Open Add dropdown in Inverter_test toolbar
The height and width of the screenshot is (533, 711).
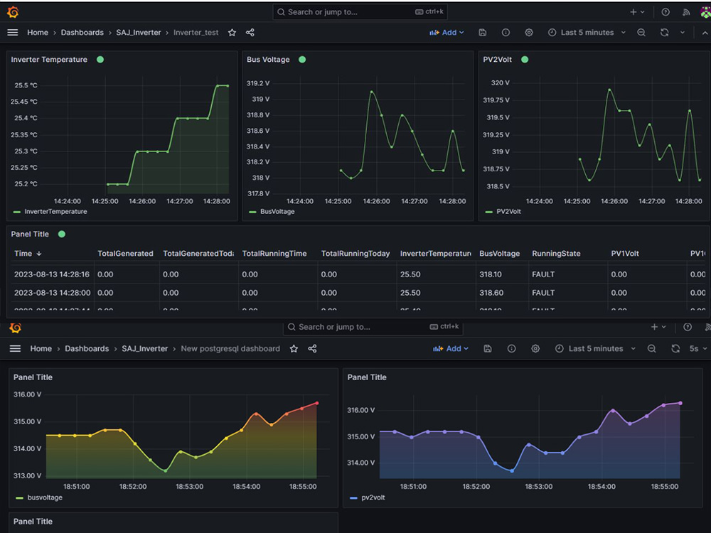(x=447, y=33)
